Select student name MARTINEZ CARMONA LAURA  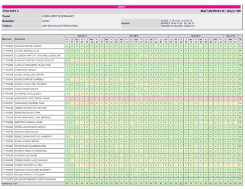click(29, 122)
